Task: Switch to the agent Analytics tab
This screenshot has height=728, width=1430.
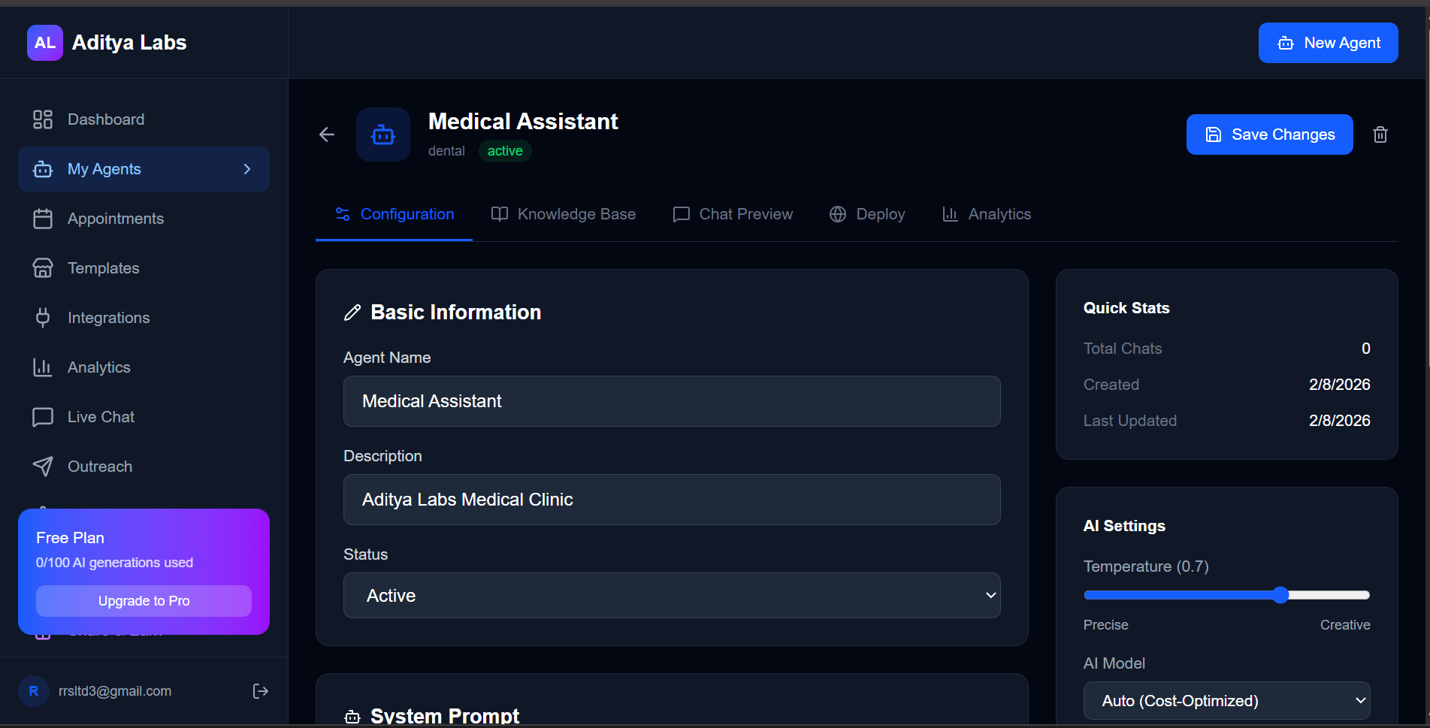Action: tap(986, 214)
